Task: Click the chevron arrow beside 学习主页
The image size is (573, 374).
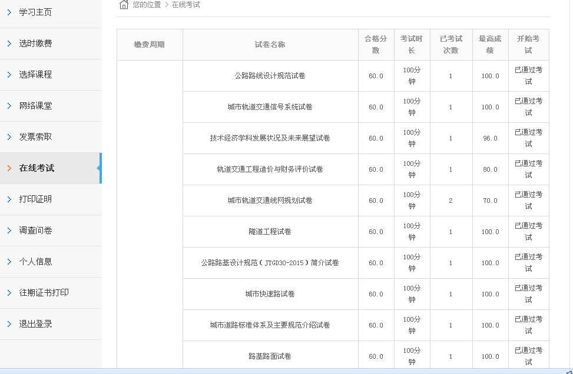Action: click(x=9, y=12)
